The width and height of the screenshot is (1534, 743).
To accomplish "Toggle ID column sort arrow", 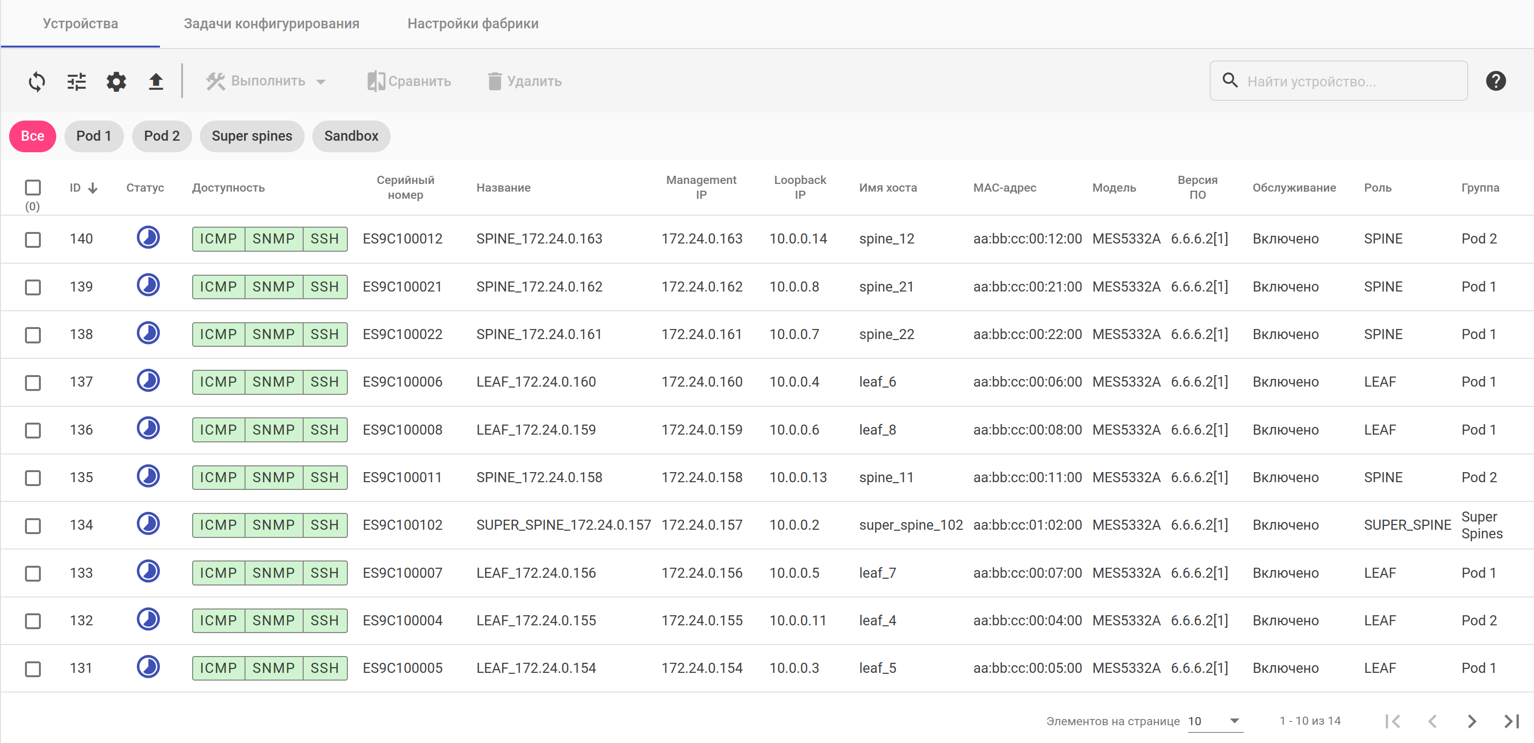I will click(93, 188).
